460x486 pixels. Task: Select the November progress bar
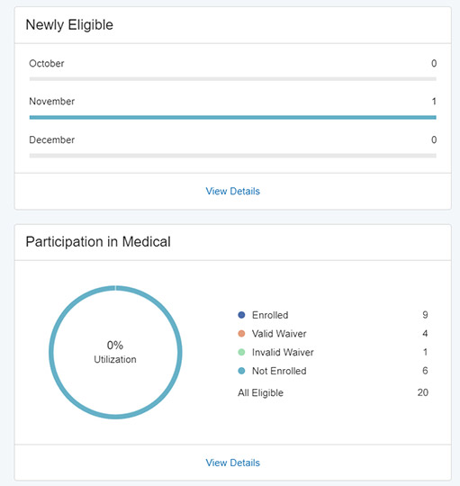coord(233,118)
